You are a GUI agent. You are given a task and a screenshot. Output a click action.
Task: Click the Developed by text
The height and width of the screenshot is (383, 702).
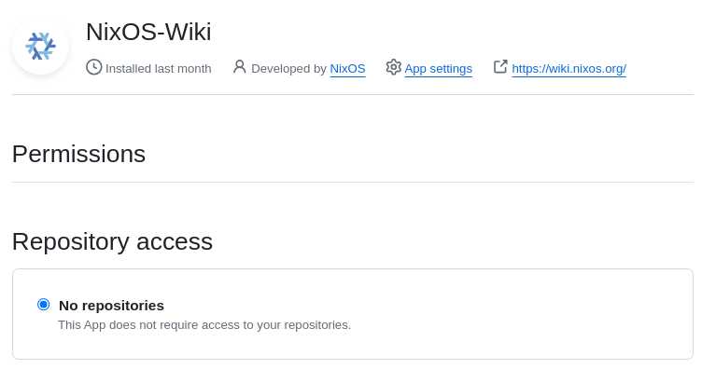coord(288,69)
